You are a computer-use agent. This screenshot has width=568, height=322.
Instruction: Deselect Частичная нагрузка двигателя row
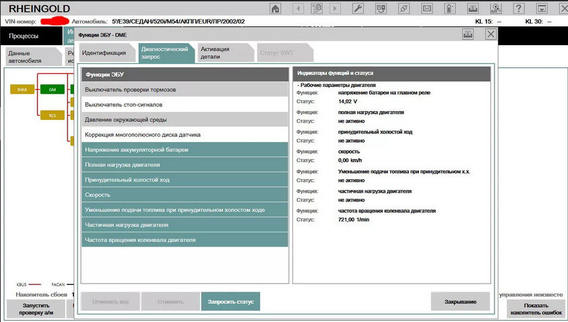tap(185, 225)
